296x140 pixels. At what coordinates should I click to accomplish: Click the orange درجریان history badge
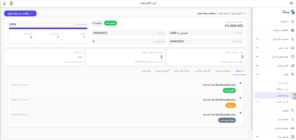pos(231,105)
